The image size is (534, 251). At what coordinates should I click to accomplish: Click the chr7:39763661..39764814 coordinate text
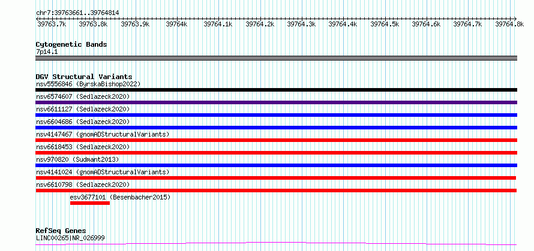point(77,13)
